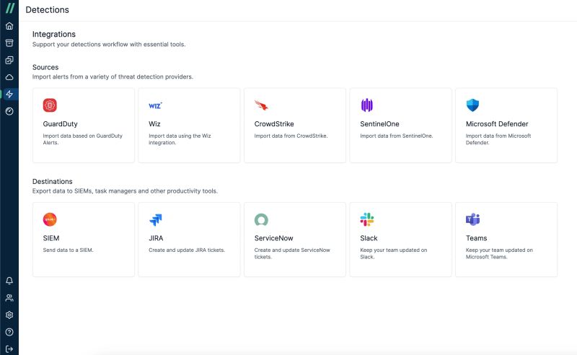This screenshot has height=355, width=577.
Task: Open the JIRA destination title
Action: (x=156, y=238)
